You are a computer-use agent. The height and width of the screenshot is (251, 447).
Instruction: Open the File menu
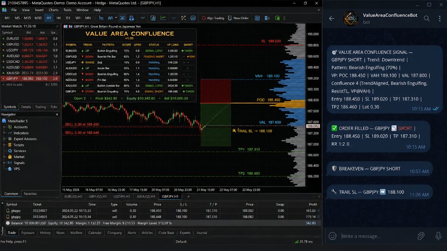(14, 10)
